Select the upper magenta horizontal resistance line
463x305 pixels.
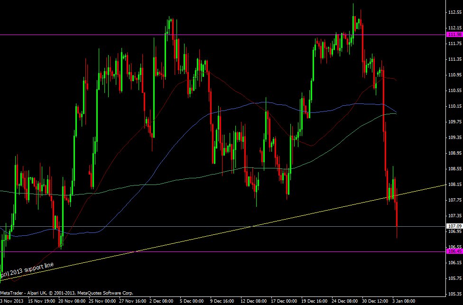[x=237, y=35]
